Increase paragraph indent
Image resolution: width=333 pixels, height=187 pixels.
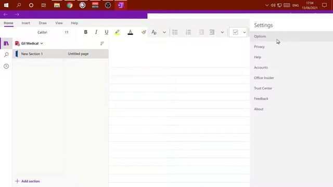pos(212,32)
